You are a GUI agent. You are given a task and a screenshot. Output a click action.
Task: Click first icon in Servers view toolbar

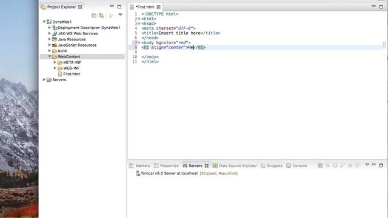320,165
